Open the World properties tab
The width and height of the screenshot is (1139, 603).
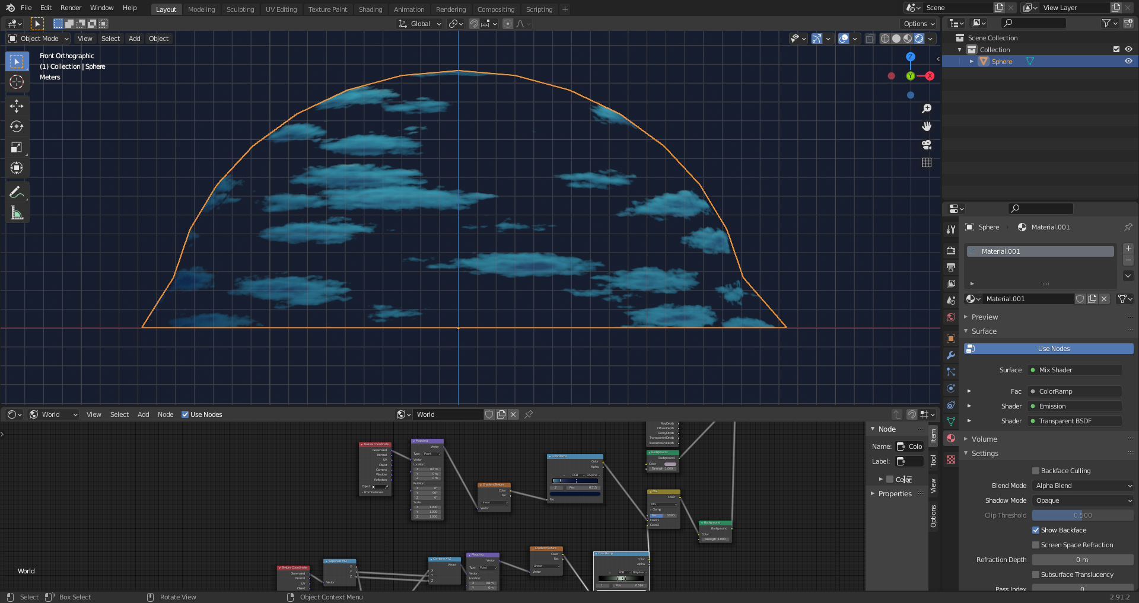pos(951,317)
